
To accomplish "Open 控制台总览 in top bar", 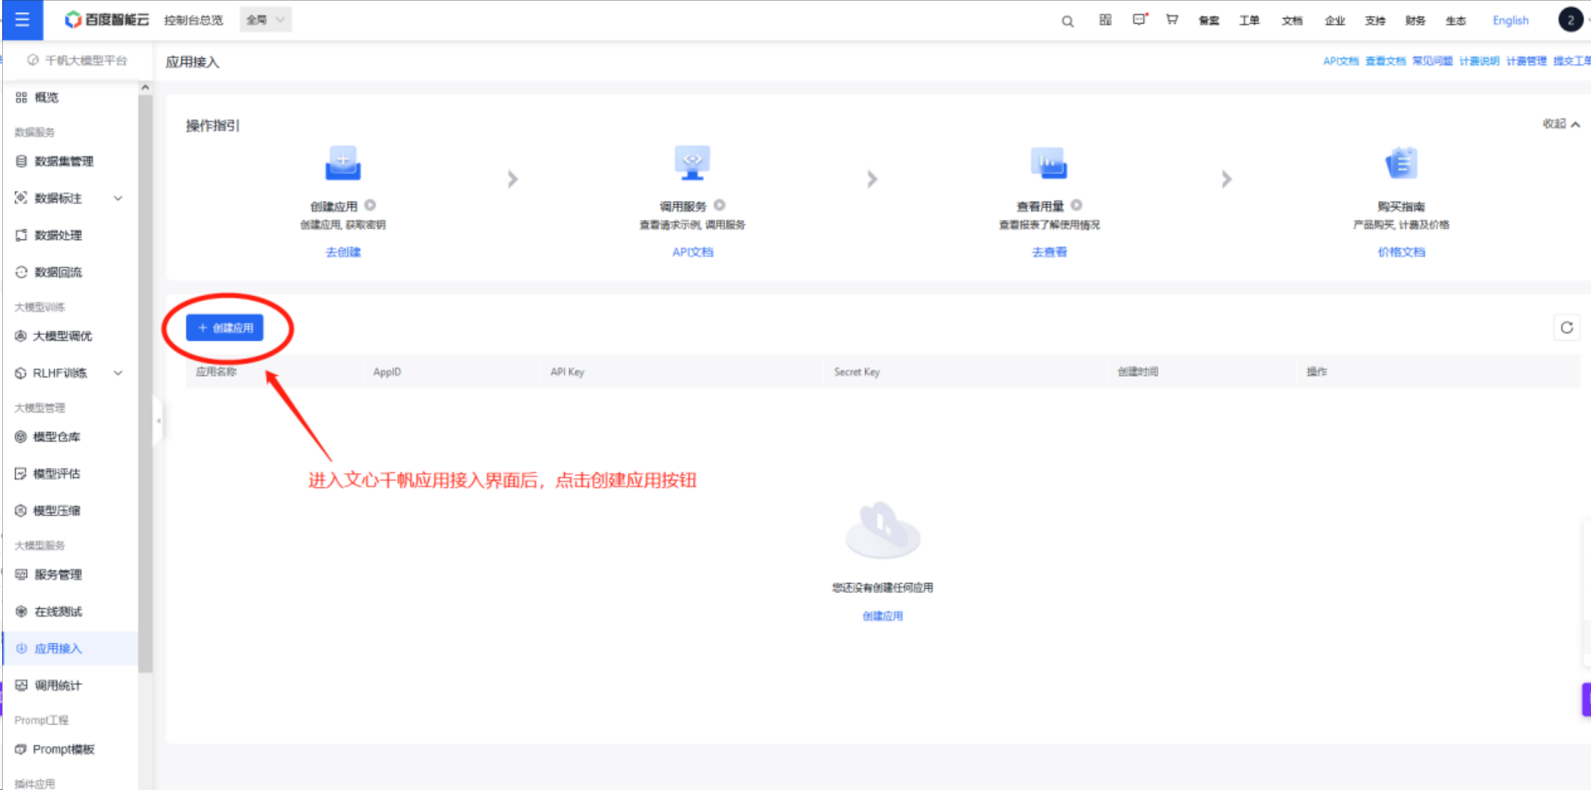I will [x=194, y=20].
